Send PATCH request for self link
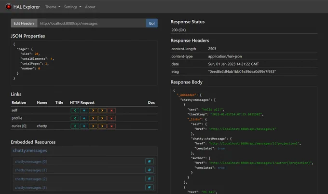Screen dimensions: 328x194 pyautogui.click(x=102, y=111)
